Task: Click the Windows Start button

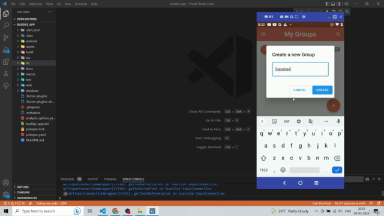Action: (6, 211)
